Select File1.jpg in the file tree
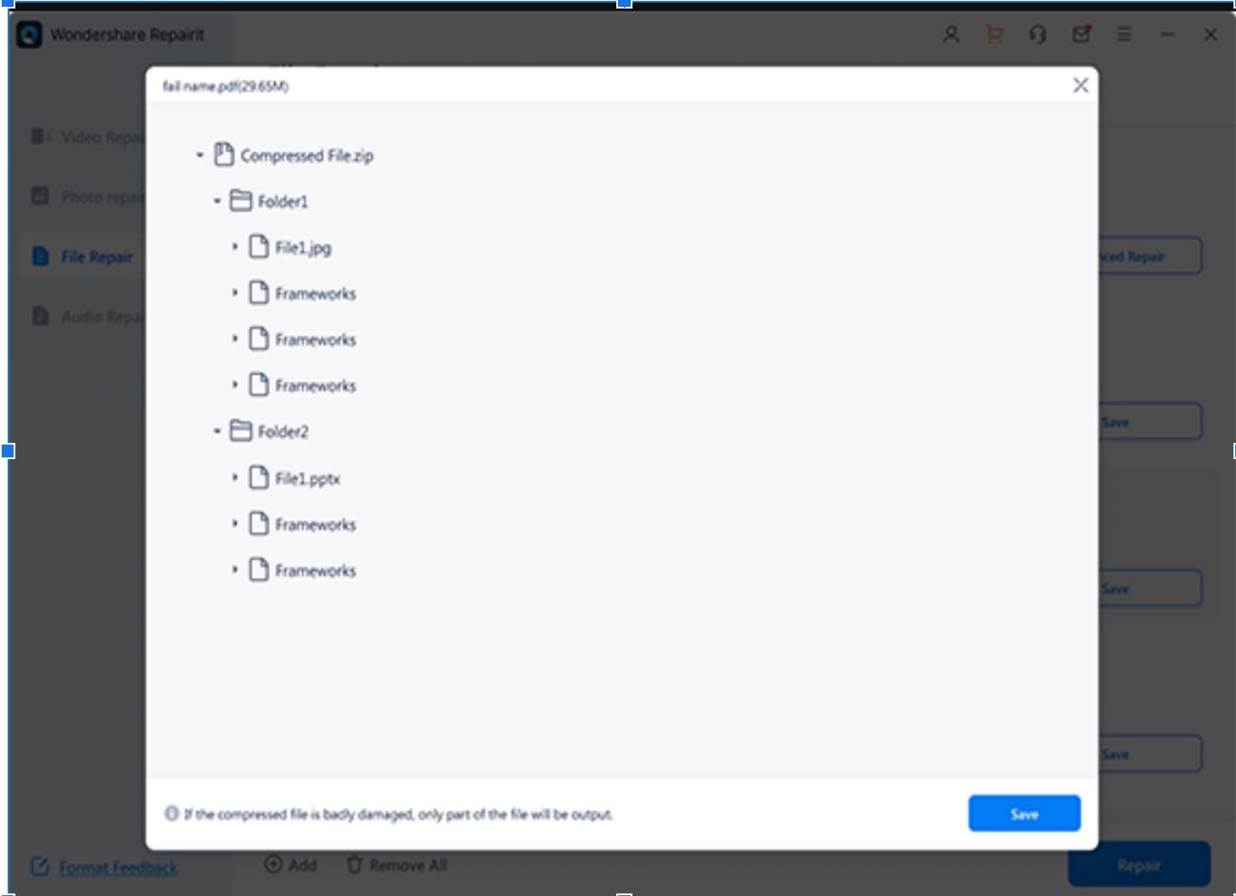Viewport: 1236px width, 896px height. point(303,248)
